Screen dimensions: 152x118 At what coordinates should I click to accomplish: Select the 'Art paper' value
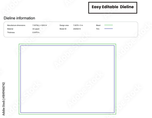(x=36, y=29)
